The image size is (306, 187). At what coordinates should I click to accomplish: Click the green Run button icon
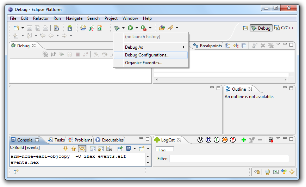tap(130, 28)
